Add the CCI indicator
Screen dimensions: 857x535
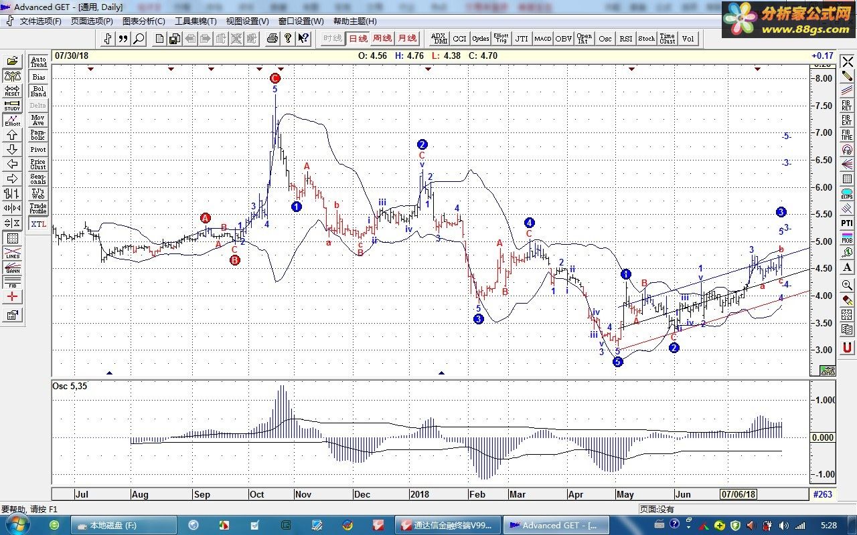460,39
